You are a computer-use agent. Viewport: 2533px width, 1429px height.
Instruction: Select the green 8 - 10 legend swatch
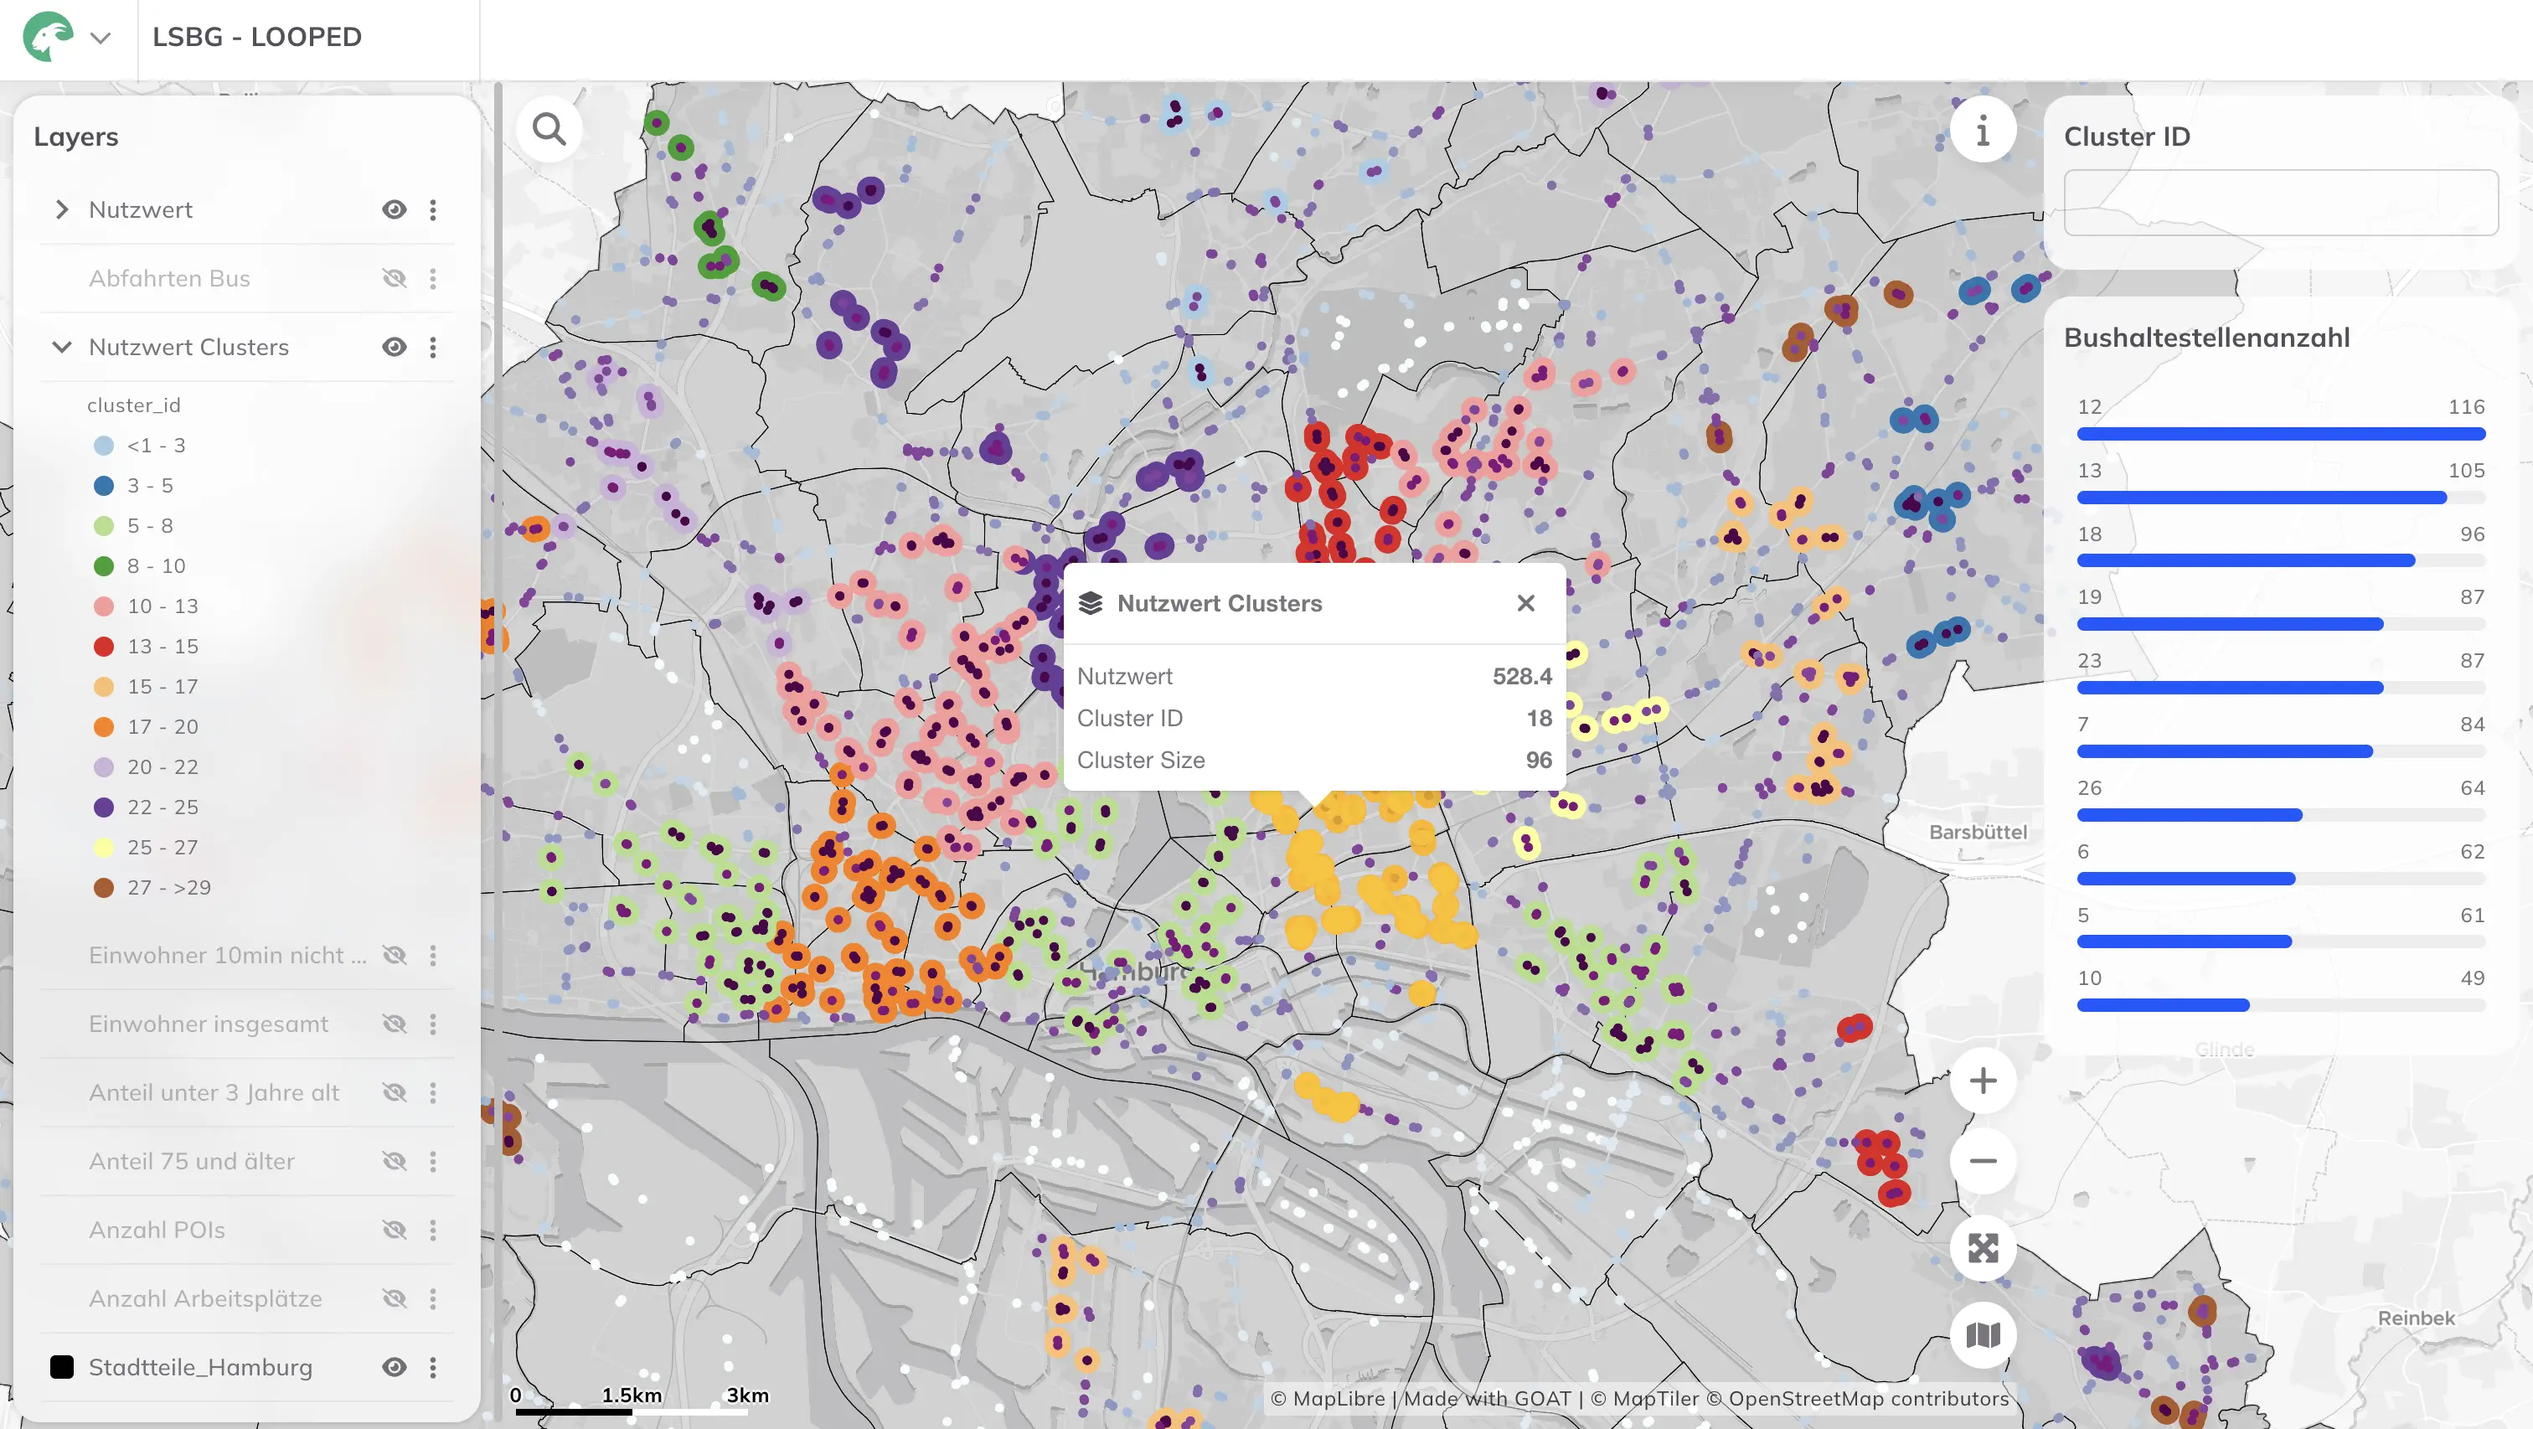[103, 565]
